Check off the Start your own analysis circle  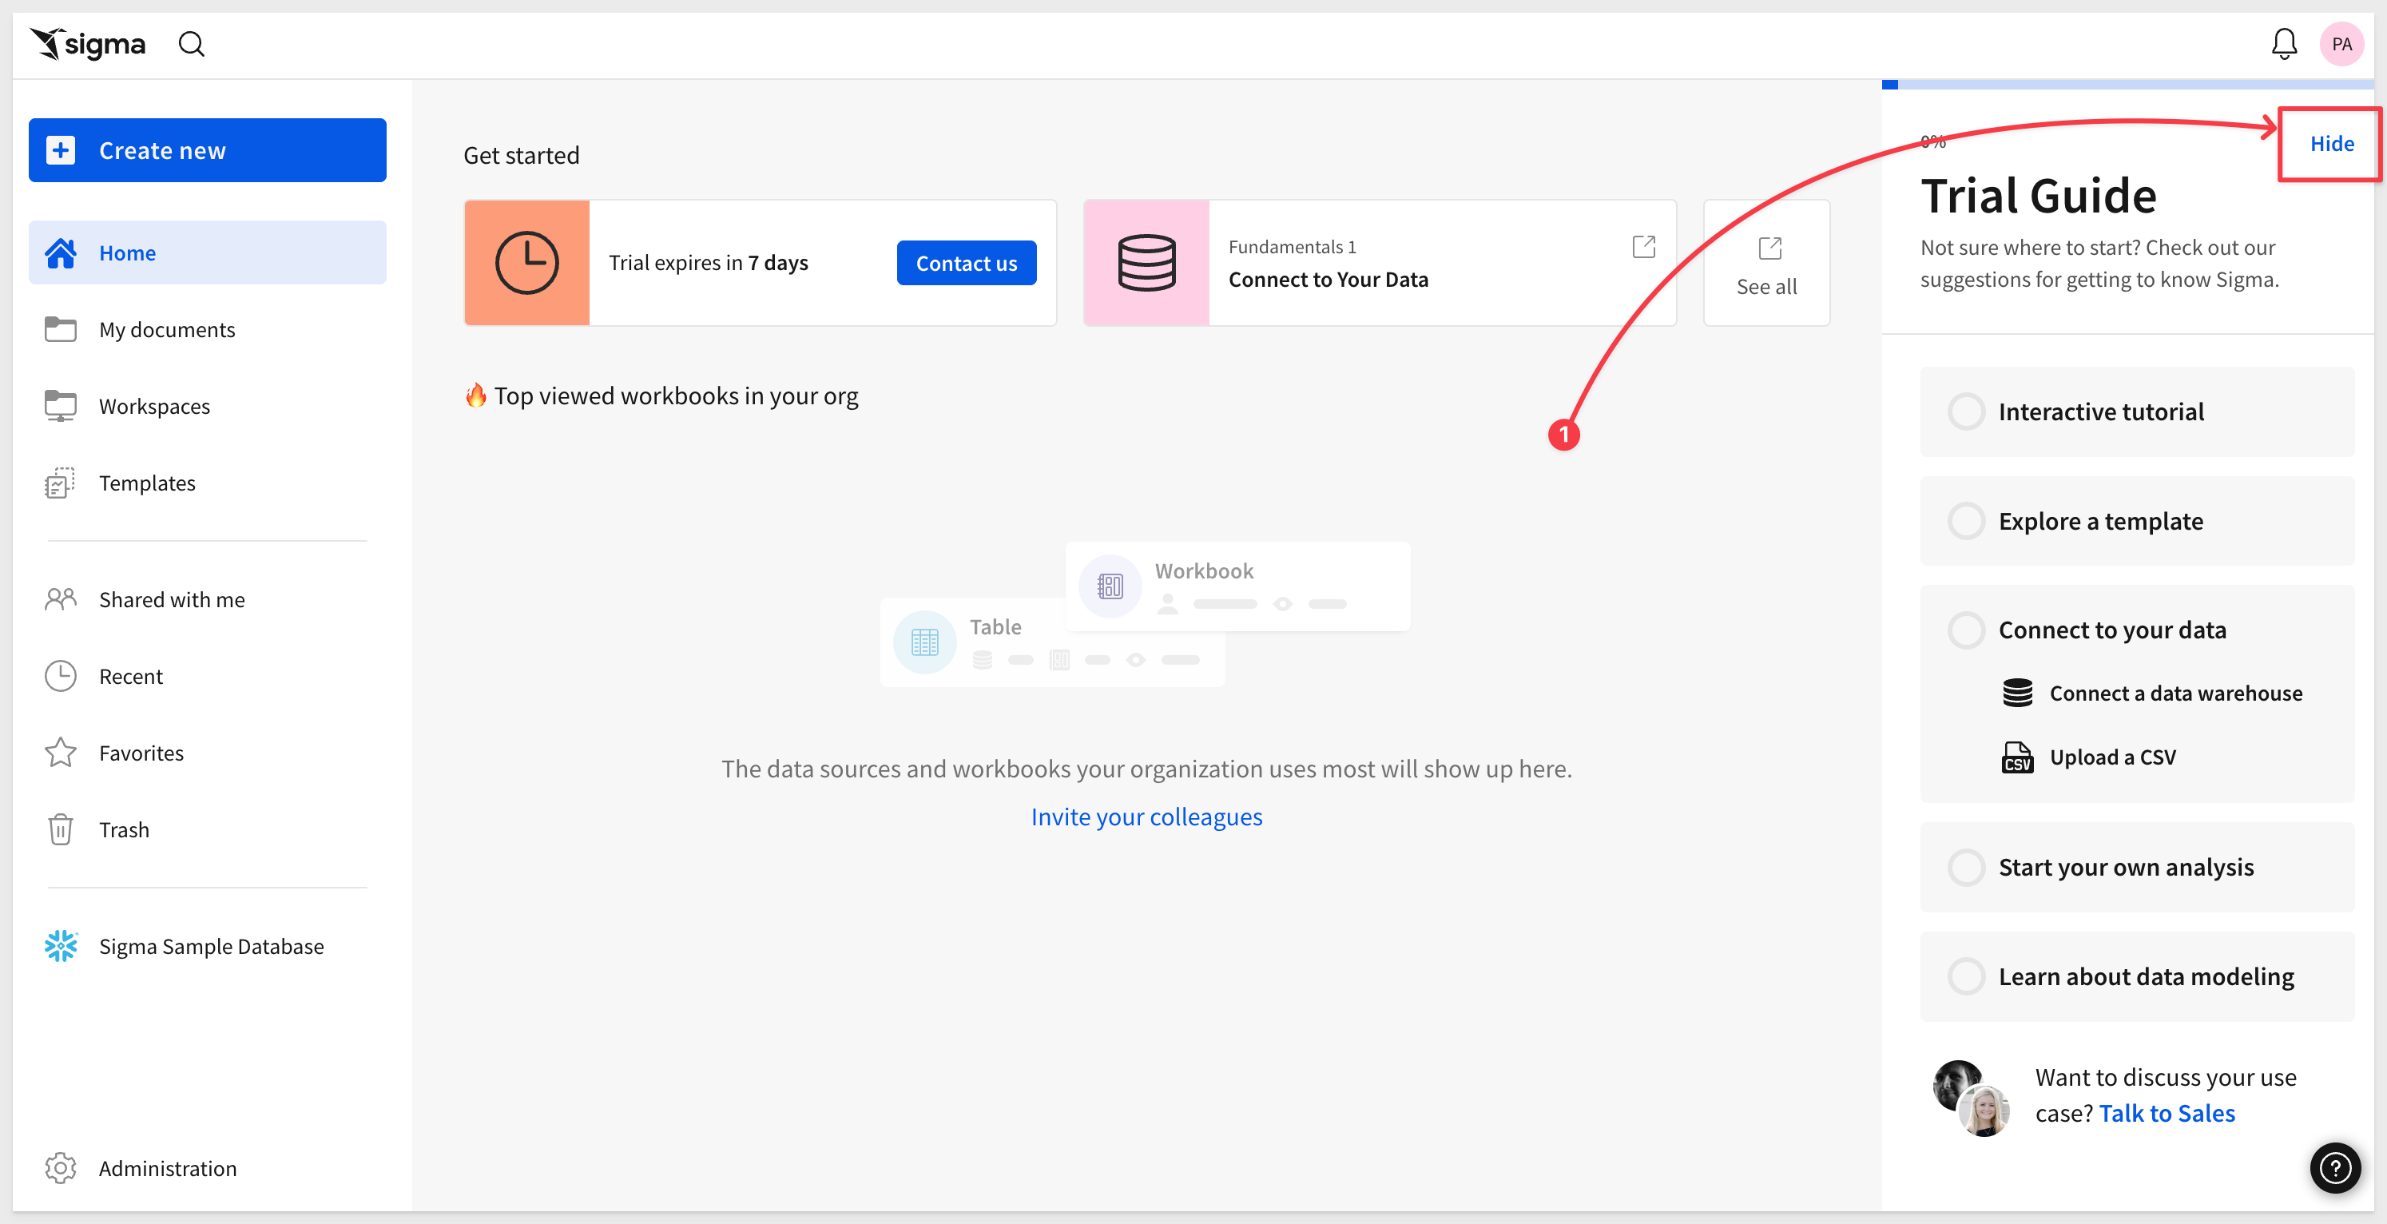tap(1965, 868)
